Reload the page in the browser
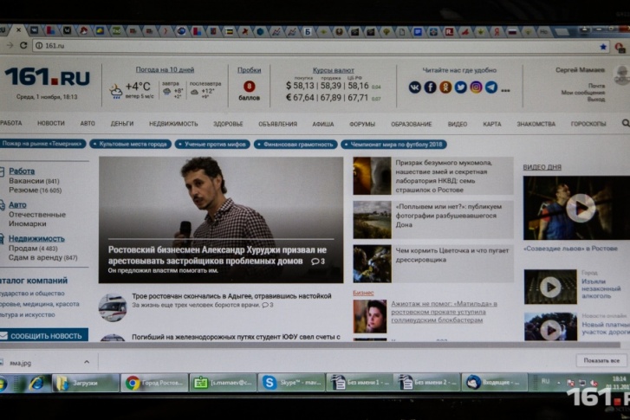The width and height of the screenshot is (630, 420). coord(23,45)
